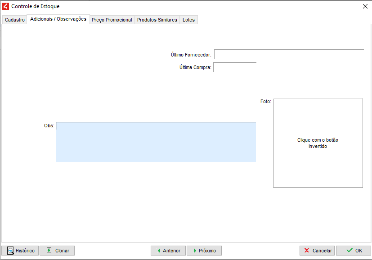
Task: Click the Clonar icon to duplicate the product
Action: pos(49,251)
